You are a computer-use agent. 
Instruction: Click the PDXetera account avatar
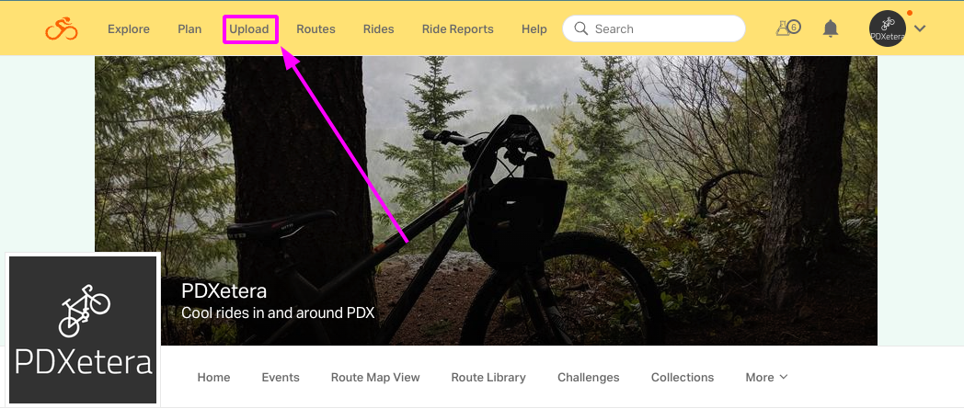887,28
